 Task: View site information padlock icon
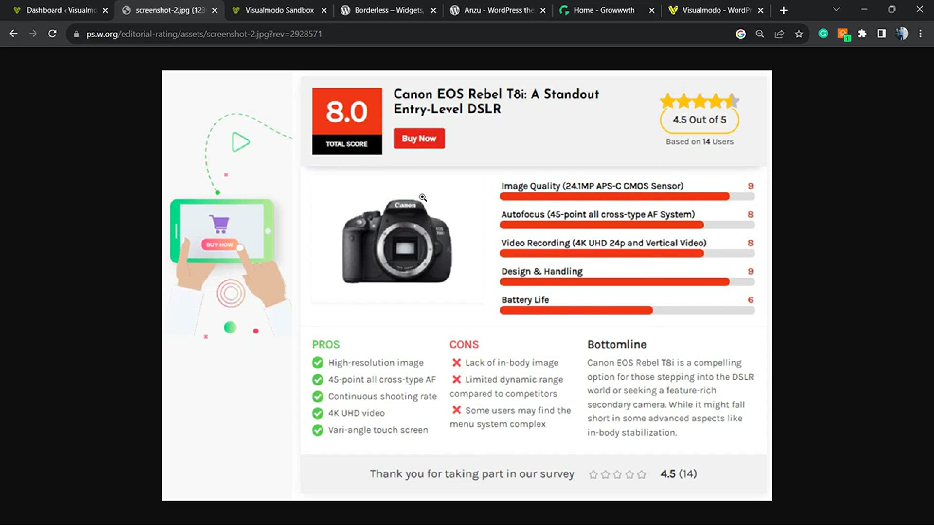(x=76, y=34)
